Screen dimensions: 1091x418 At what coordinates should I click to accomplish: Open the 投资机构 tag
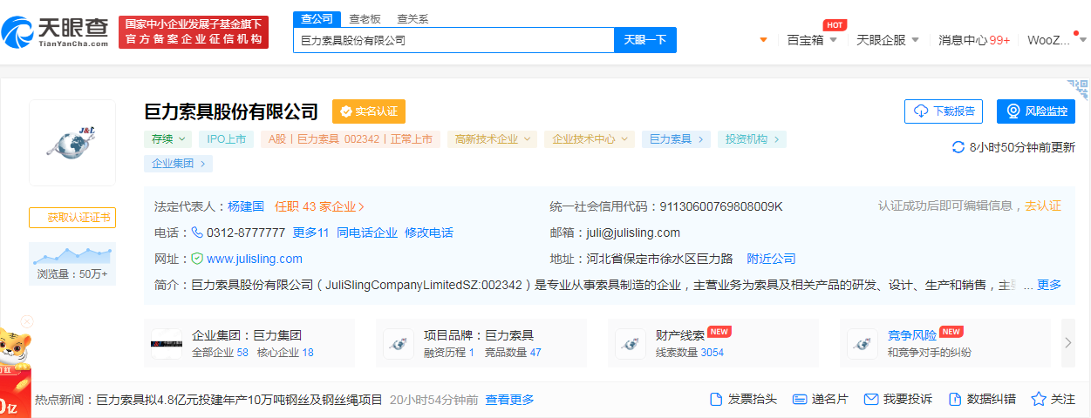(752, 138)
